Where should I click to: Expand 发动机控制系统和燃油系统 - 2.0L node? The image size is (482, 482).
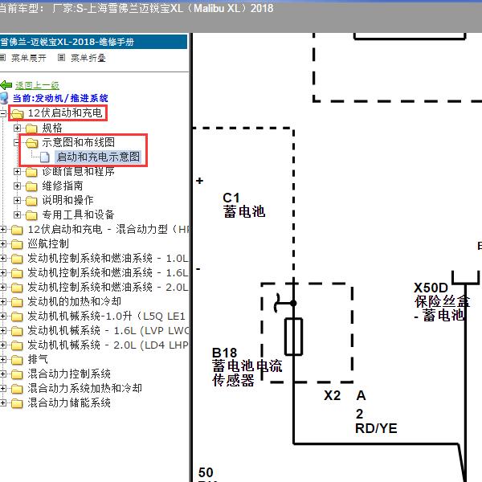(2, 287)
